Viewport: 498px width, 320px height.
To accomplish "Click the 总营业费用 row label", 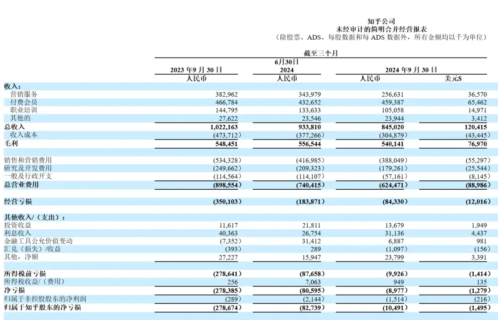I will (21, 185).
